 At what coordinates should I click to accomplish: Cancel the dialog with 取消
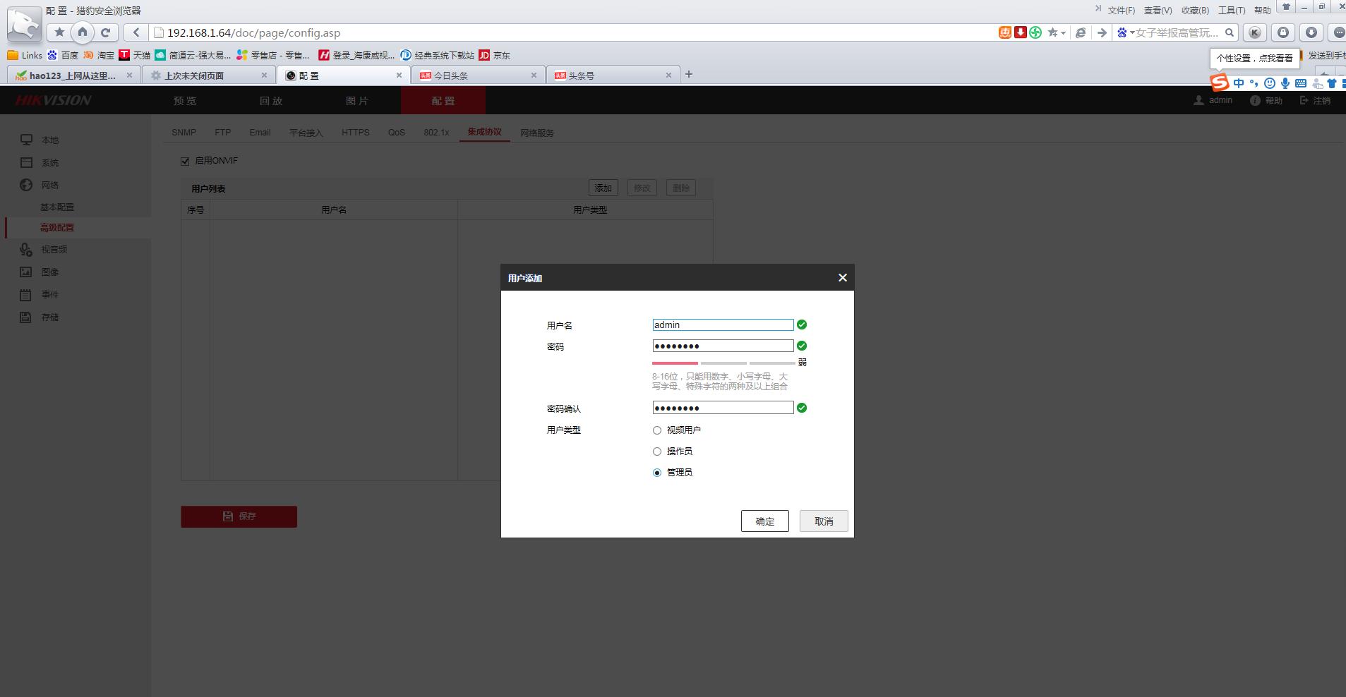823,521
